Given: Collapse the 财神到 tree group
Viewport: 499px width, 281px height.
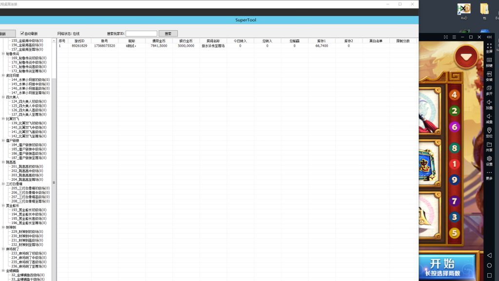Looking at the screenshot, I should click(x=3, y=227).
